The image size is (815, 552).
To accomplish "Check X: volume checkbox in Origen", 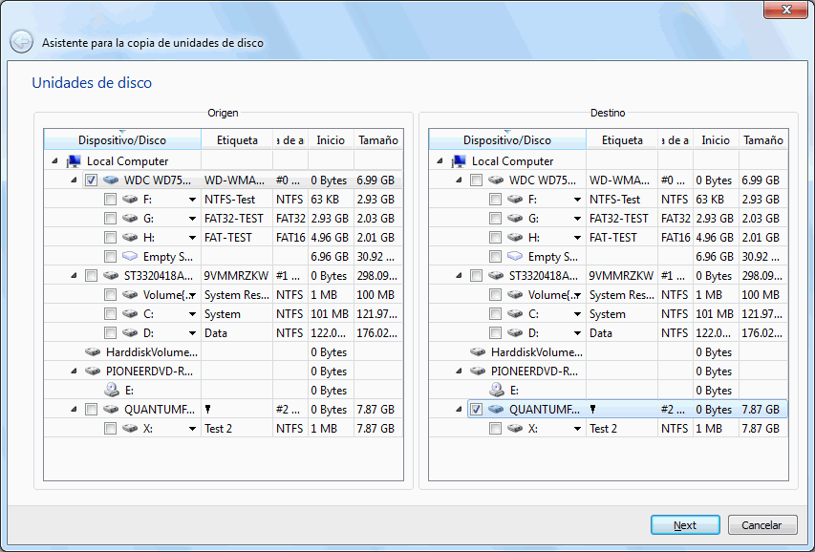I will tap(110, 428).
